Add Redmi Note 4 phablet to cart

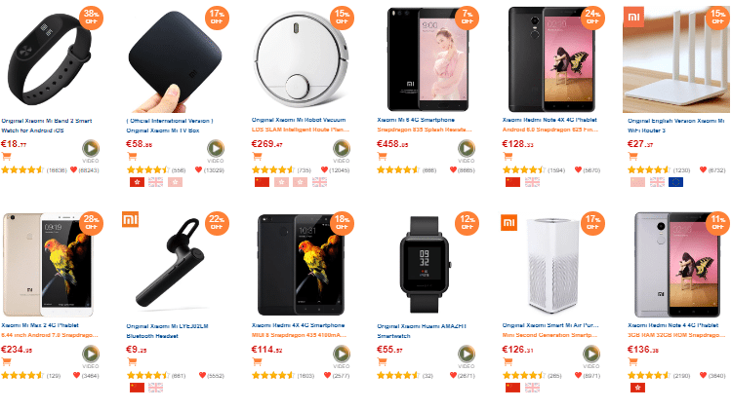[x=633, y=361]
